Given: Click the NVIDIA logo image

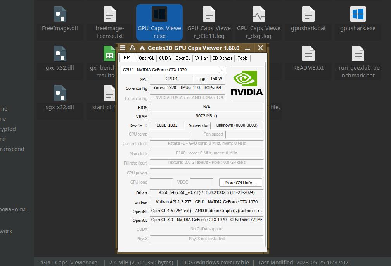Looking at the screenshot, I should pyautogui.click(x=247, y=83).
